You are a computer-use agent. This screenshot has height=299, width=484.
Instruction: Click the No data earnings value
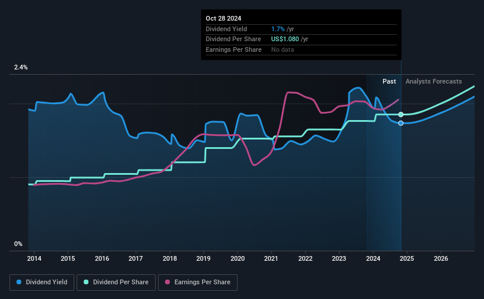click(x=282, y=49)
